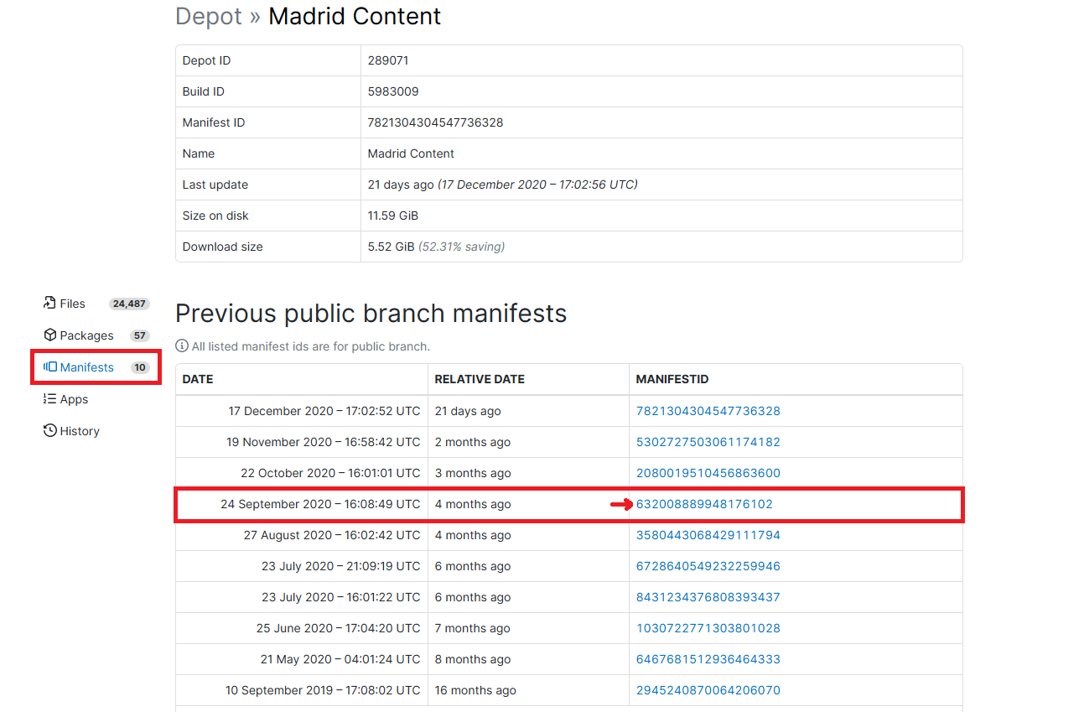Click the Build ID value 5983009
Screen dimensions: 1084x712
(x=393, y=91)
